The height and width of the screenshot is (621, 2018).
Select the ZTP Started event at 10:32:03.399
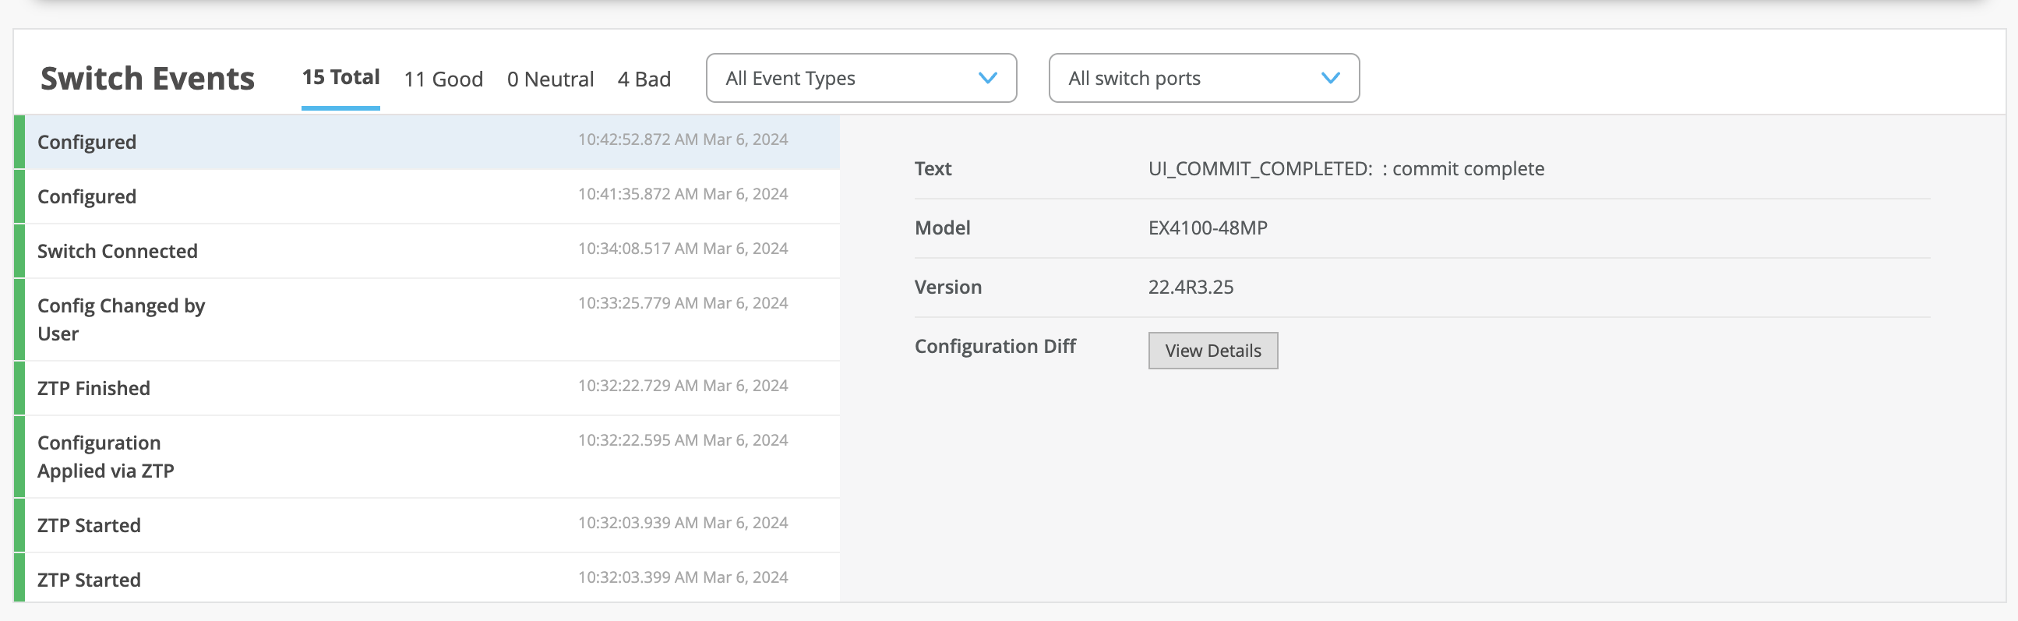pyautogui.click(x=426, y=579)
